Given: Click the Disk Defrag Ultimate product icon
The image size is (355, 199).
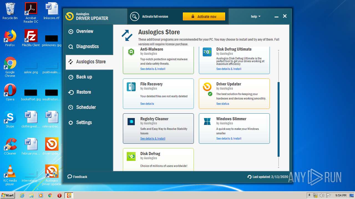Looking at the screenshot, I should (207, 52).
